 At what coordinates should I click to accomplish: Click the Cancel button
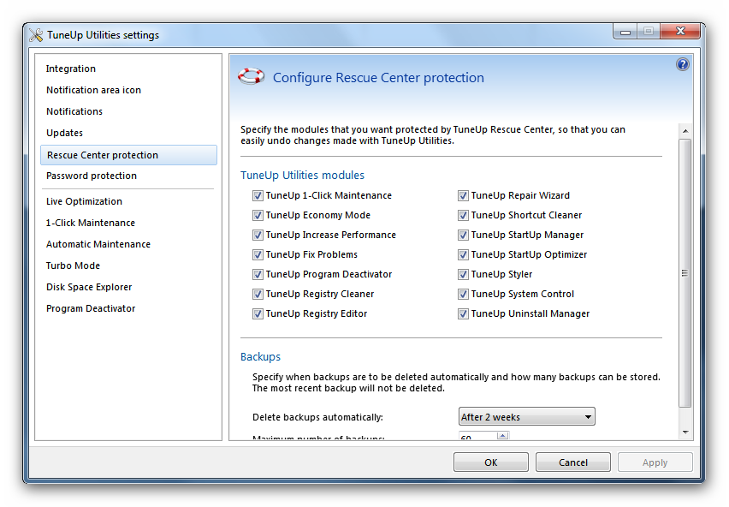point(572,462)
